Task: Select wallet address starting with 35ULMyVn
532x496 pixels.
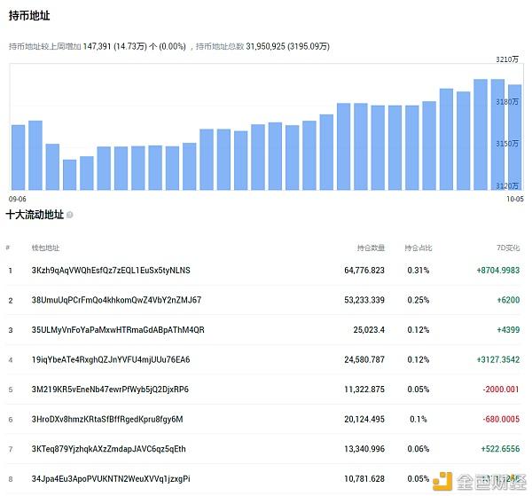Action: pos(118,330)
